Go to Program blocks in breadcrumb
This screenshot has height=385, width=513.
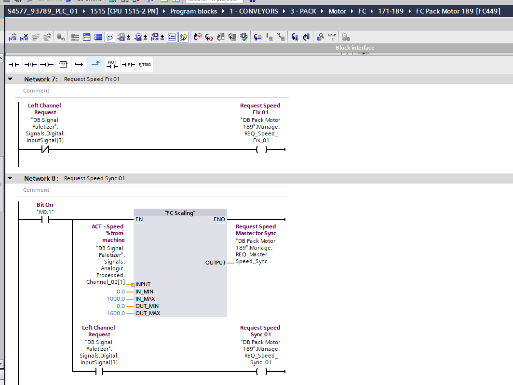[193, 11]
